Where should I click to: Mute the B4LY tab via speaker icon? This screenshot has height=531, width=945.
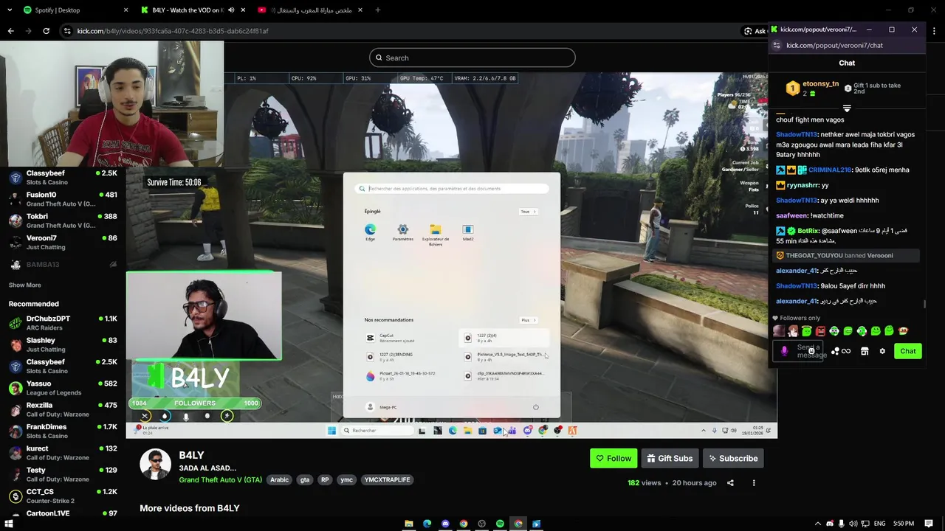click(231, 10)
